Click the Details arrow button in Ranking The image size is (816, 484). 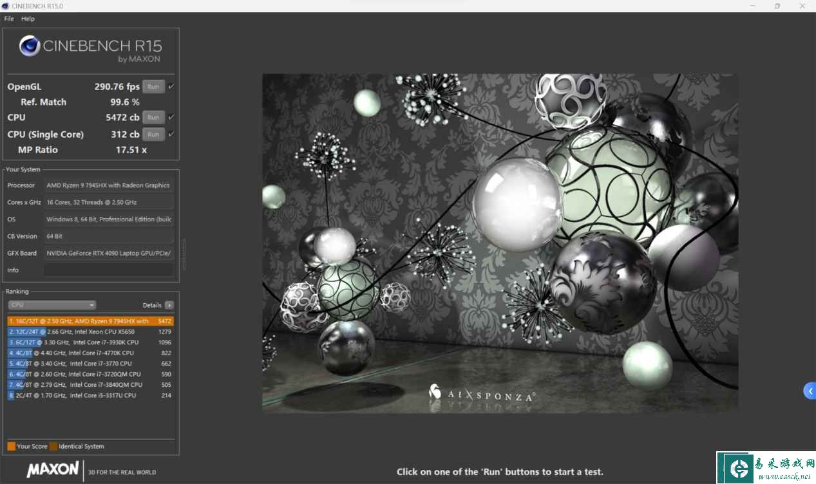pyautogui.click(x=169, y=305)
